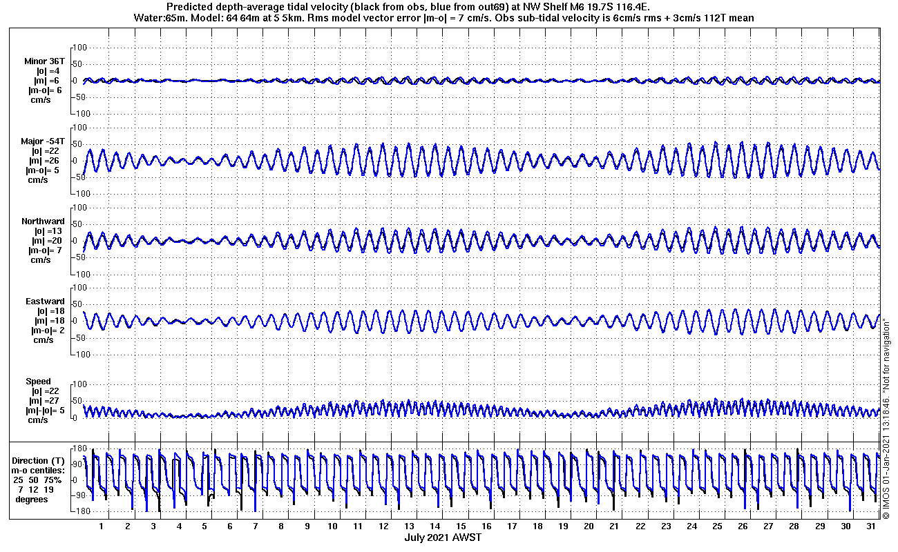Select the '7 12 19' centile values
The width and height of the screenshot is (898, 552).
(x=35, y=489)
